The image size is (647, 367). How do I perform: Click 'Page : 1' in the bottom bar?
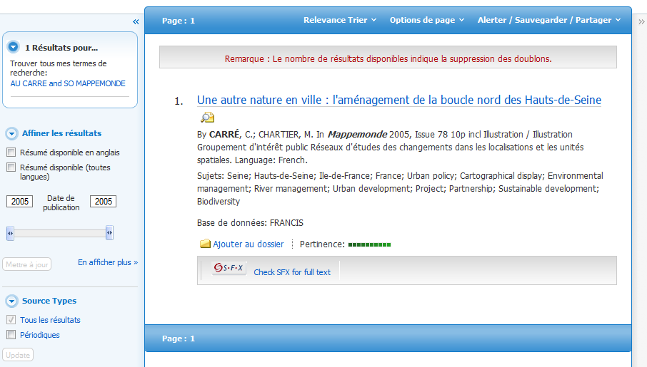(179, 338)
